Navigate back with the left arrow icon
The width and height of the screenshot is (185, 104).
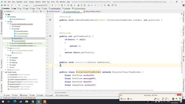(x=12, y=5)
